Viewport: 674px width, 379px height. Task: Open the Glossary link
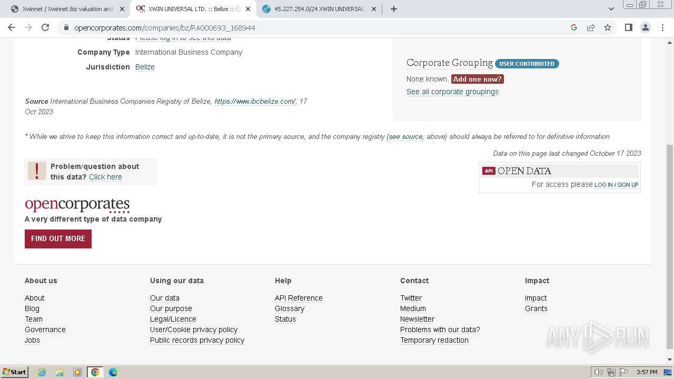point(290,308)
